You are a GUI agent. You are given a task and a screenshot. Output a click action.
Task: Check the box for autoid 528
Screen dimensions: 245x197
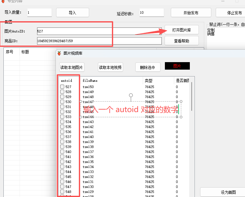[62, 91]
